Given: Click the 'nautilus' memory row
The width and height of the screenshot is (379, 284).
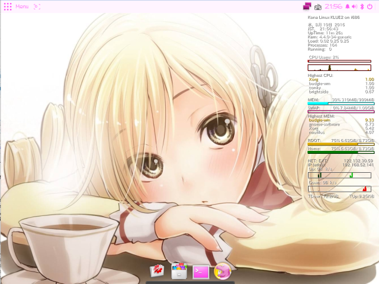Looking at the screenshot, I should pos(341,133).
